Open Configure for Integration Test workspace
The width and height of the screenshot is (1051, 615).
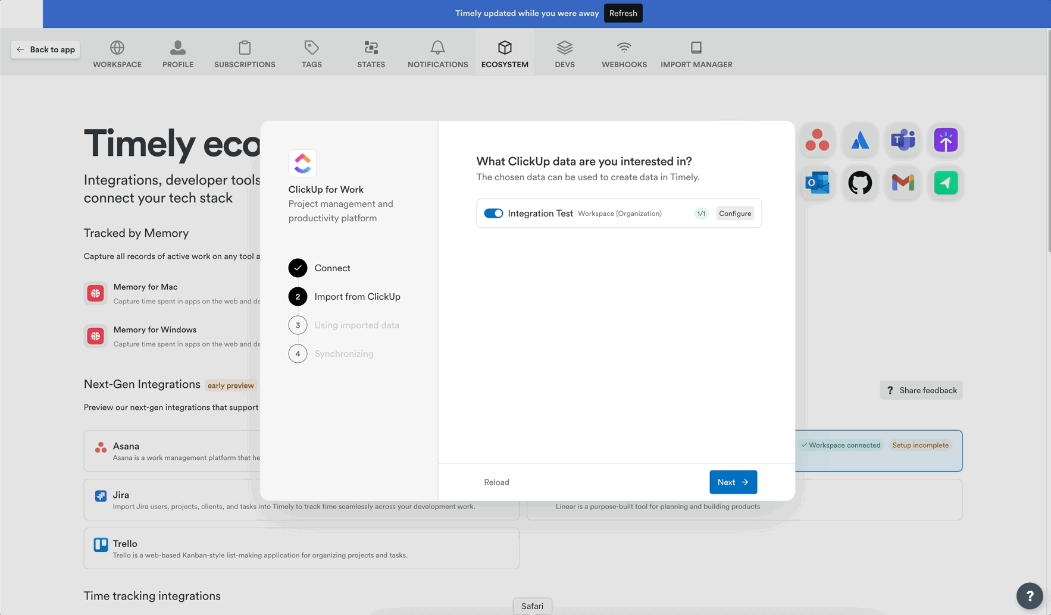coord(735,213)
